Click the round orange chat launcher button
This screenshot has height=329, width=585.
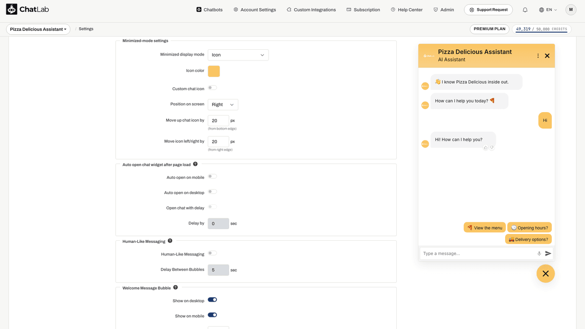546,273
